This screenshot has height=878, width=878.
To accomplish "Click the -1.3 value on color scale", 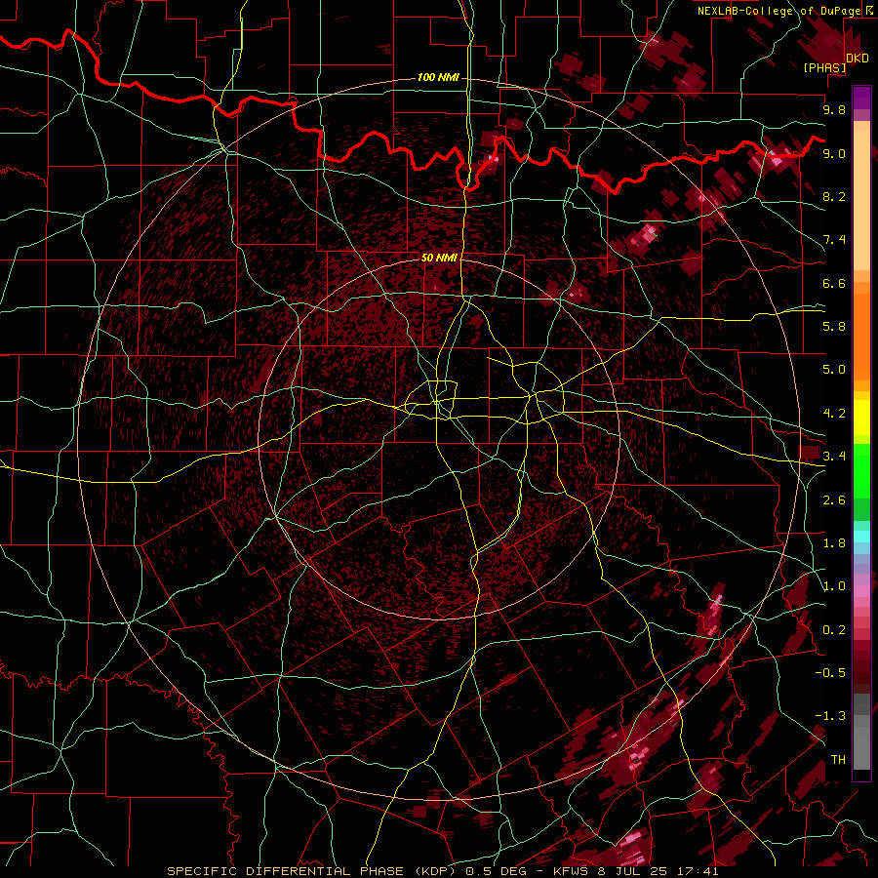I will point(830,716).
